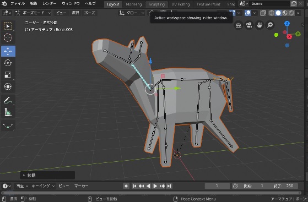Open the ウィンドウ menu

tap(71, 3)
